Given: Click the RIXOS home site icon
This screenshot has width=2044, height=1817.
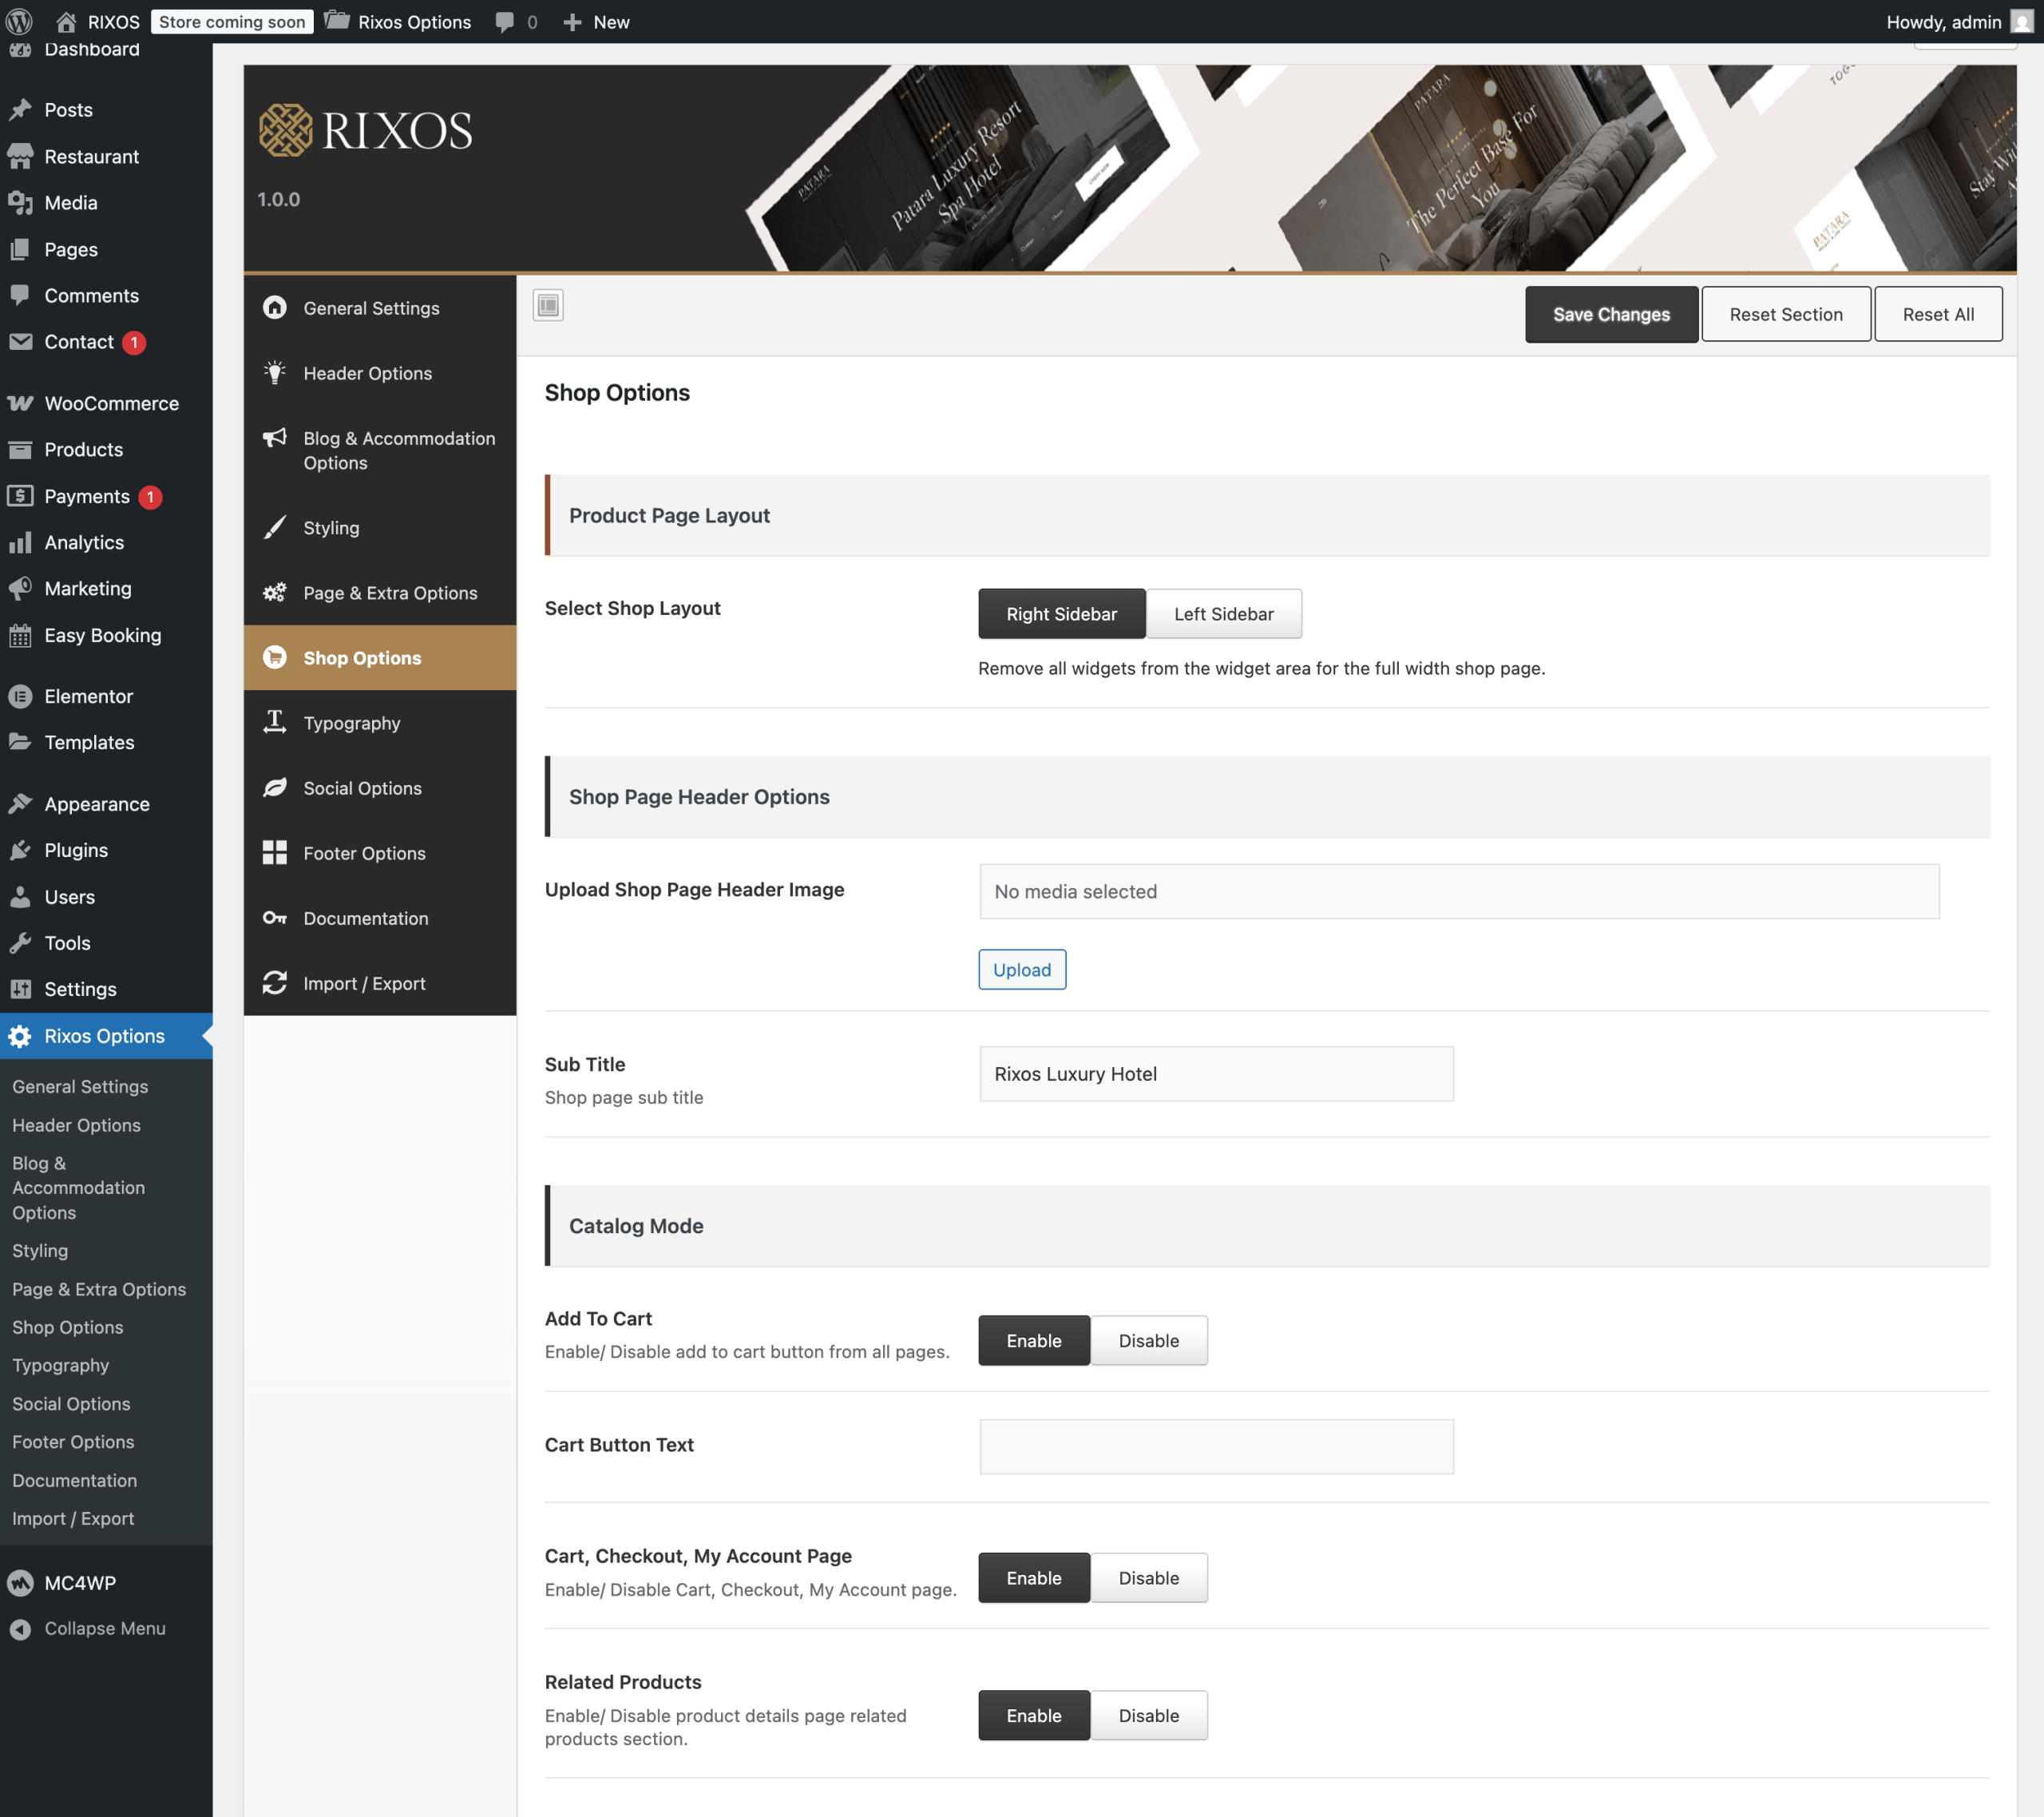Looking at the screenshot, I should click(x=66, y=21).
